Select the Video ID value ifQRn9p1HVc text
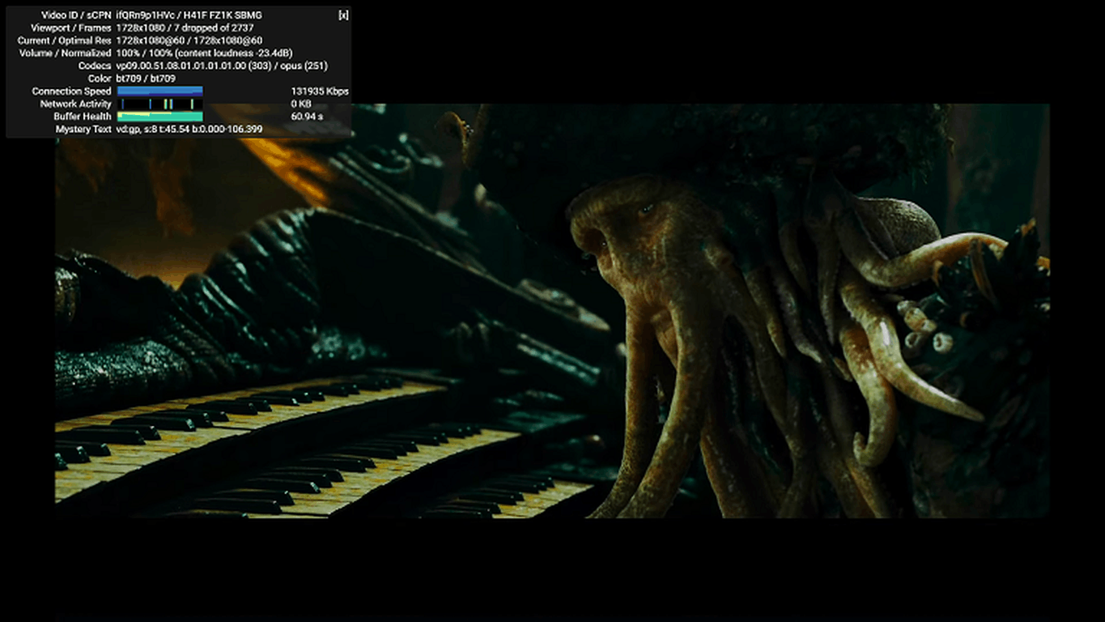 point(144,15)
